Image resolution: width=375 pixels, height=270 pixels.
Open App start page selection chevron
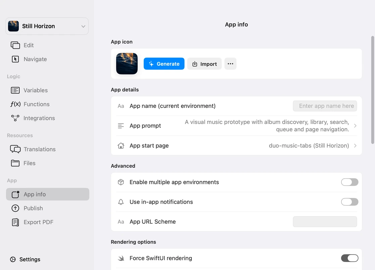pos(355,146)
